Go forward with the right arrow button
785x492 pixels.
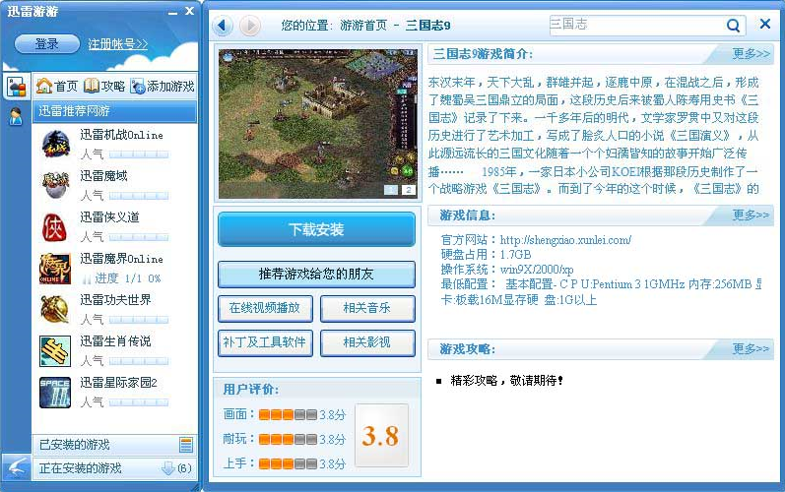tap(250, 25)
